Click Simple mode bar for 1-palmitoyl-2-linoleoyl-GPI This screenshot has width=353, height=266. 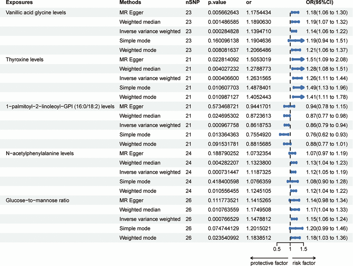(284, 134)
